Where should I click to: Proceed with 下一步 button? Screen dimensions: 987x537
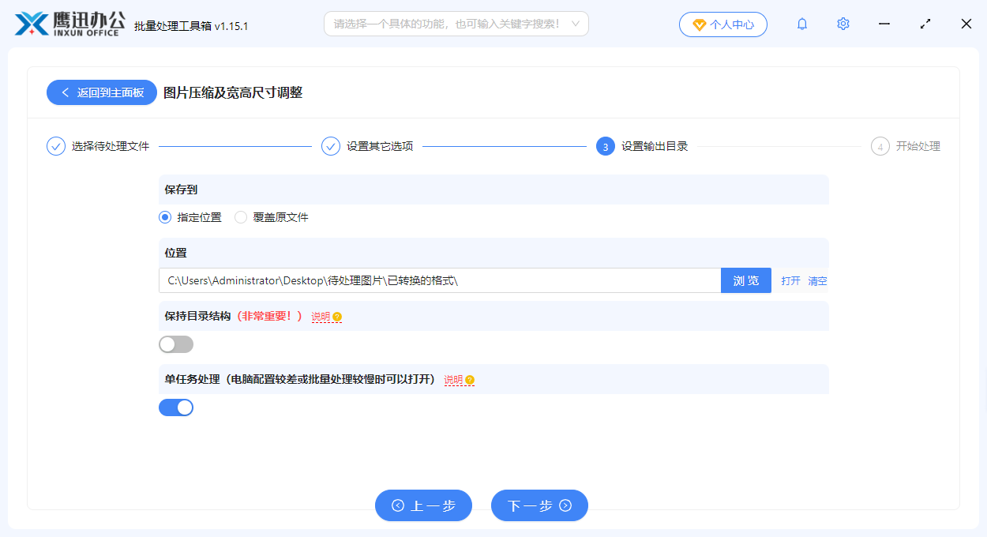pyautogui.click(x=539, y=505)
